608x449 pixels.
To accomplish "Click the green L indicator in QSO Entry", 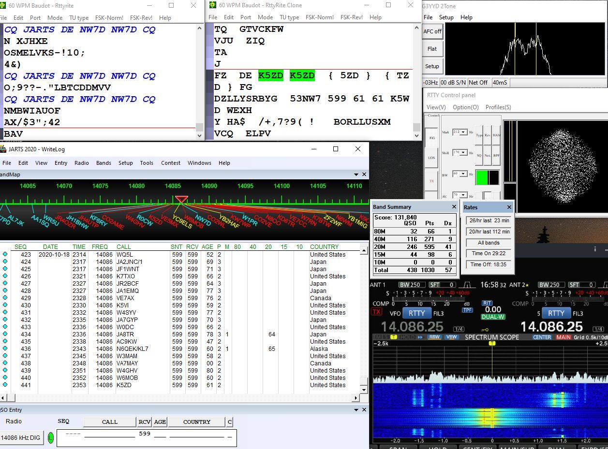I will tap(51, 438).
